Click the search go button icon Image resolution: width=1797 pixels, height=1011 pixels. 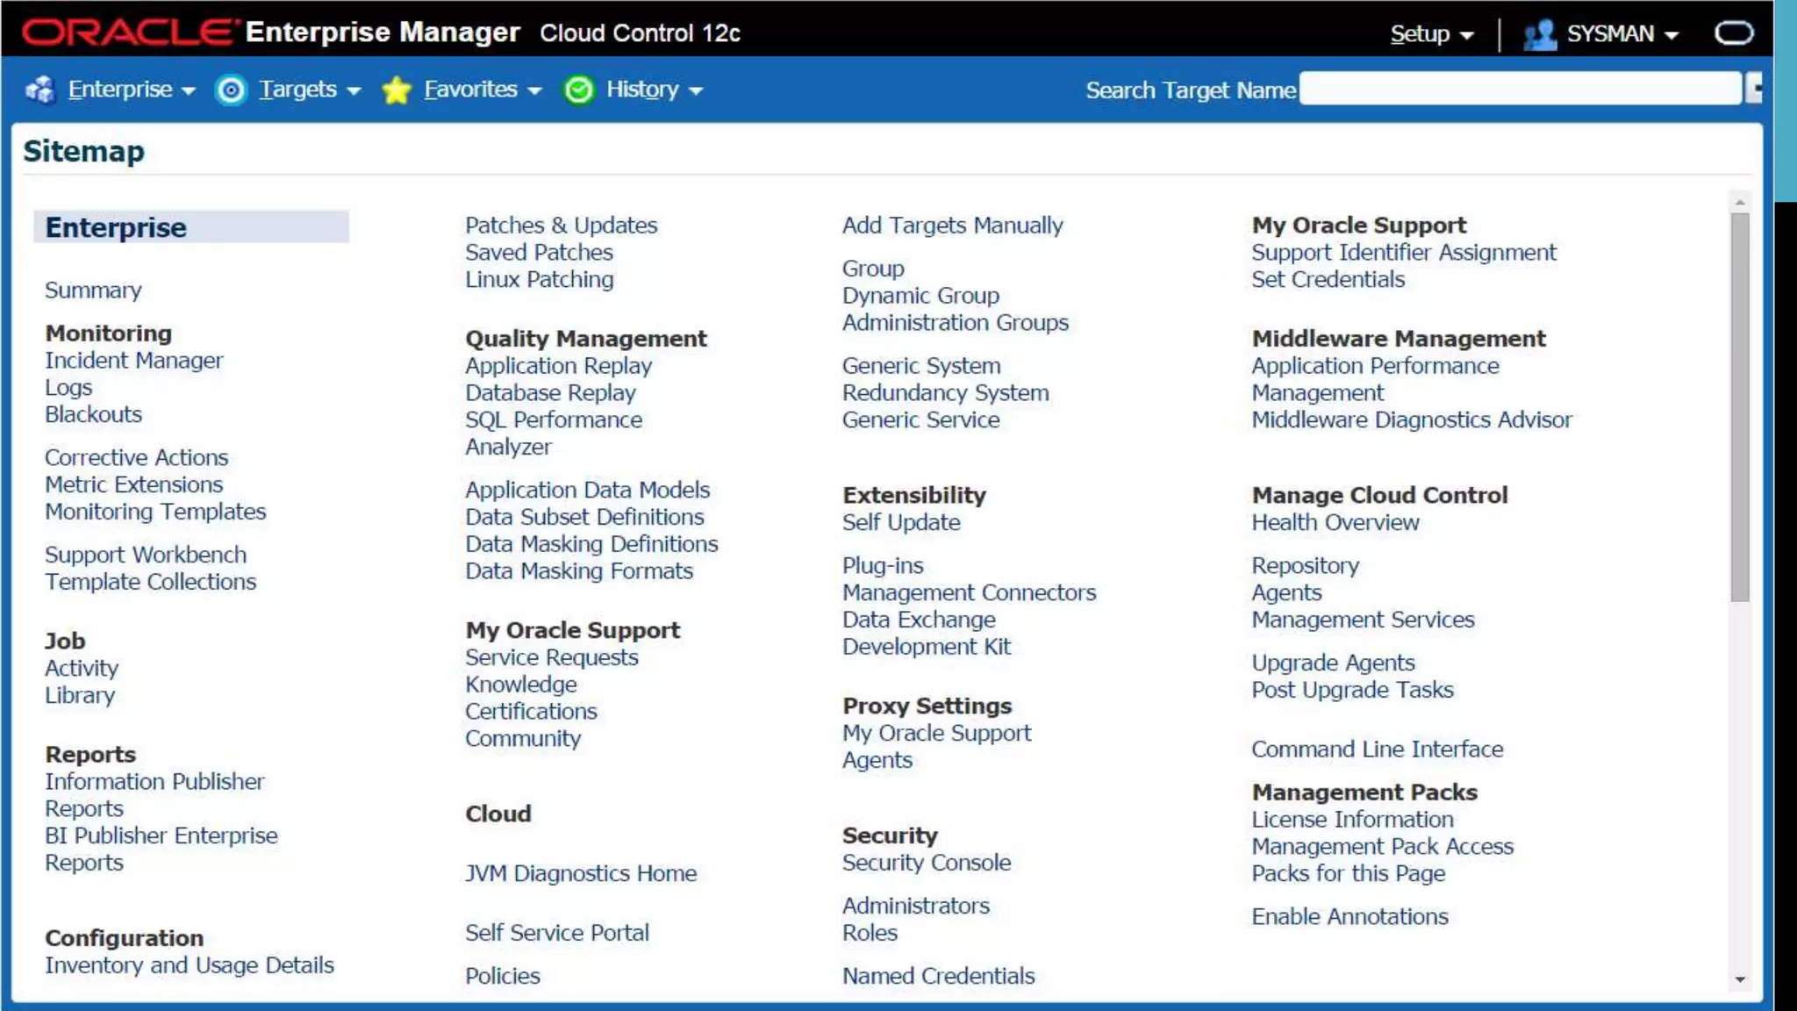tap(1753, 88)
